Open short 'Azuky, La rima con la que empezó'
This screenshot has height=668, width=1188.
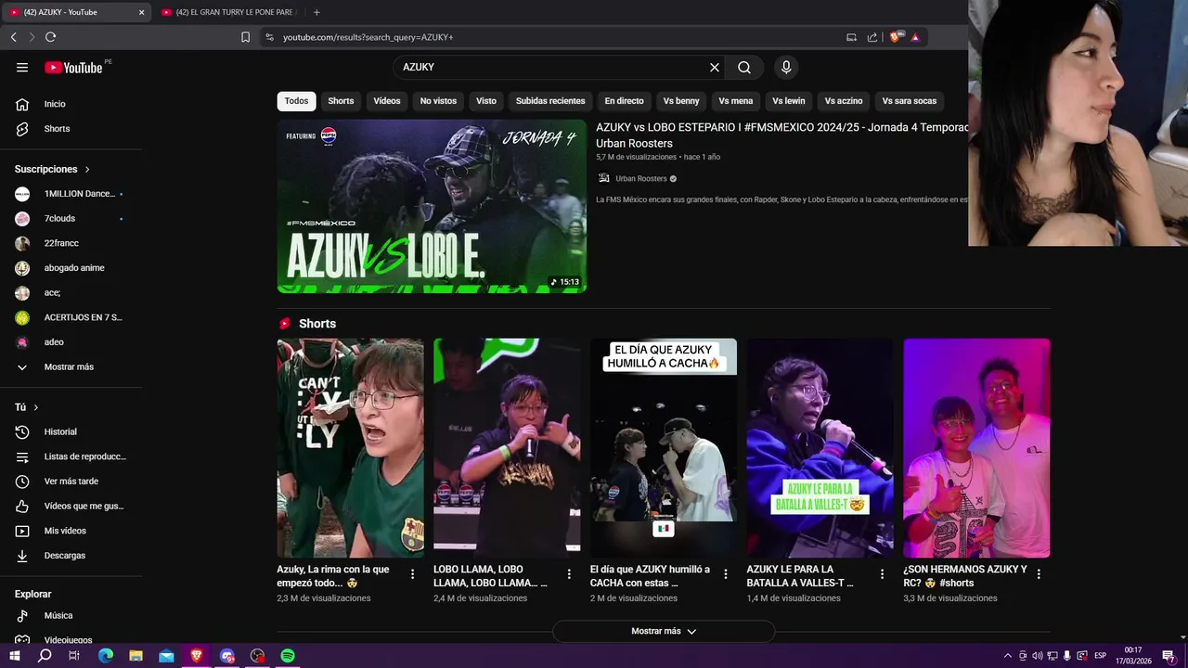pos(350,448)
